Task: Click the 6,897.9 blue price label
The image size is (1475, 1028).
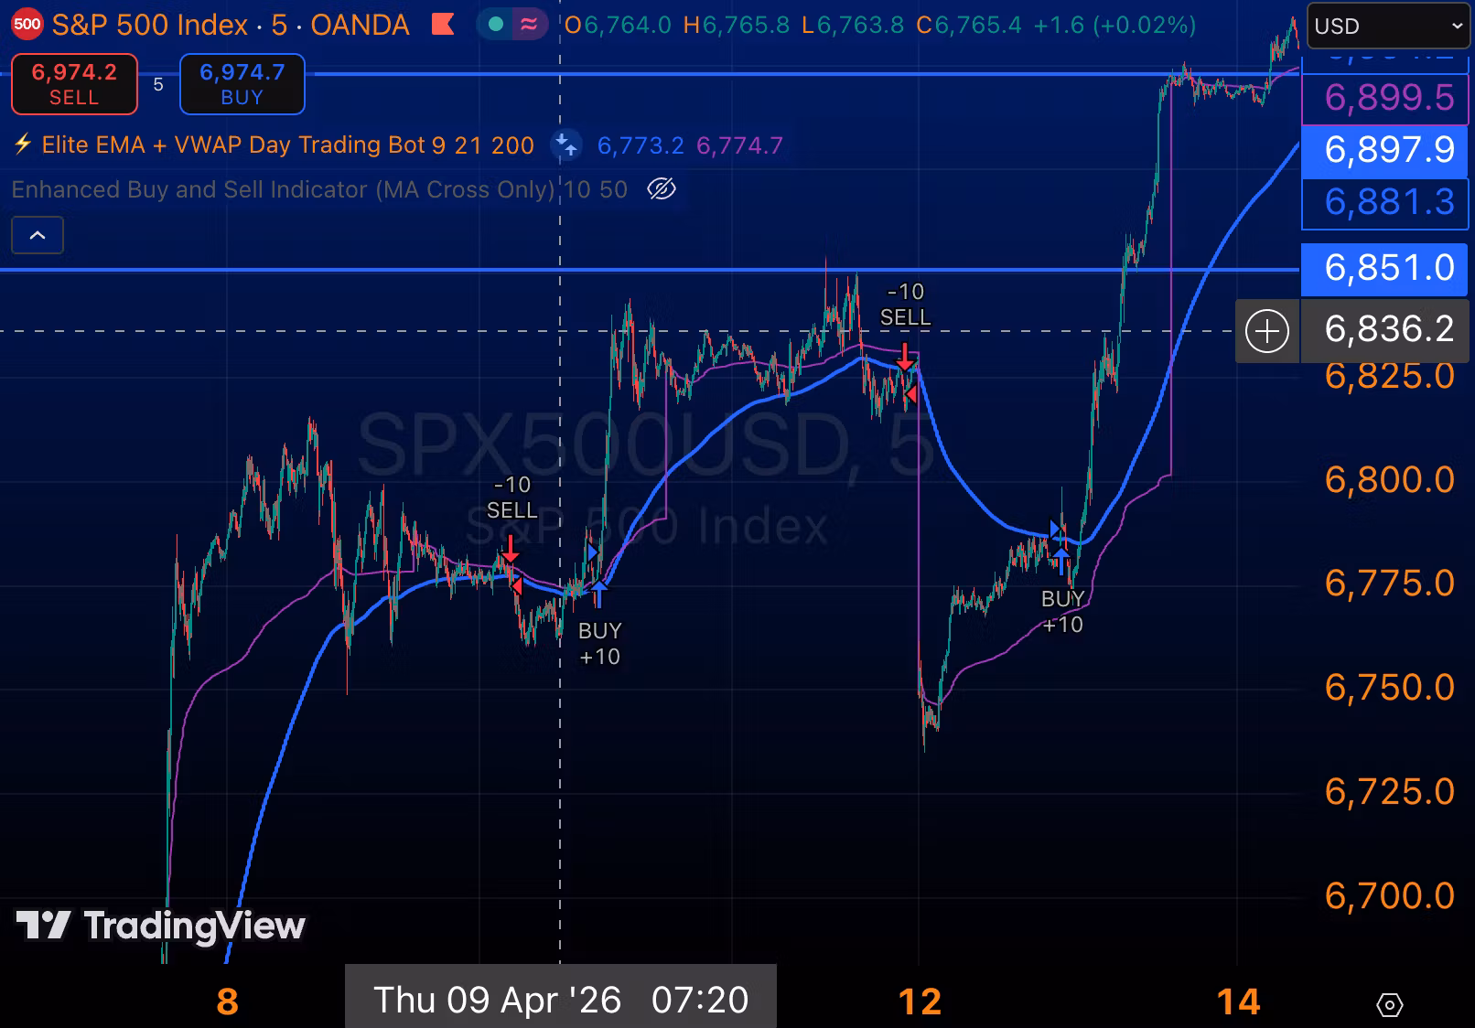Action: point(1384,150)
